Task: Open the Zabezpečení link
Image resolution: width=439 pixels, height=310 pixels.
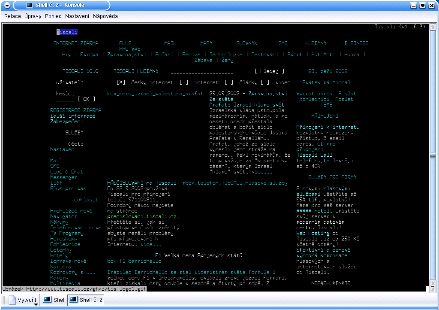Action: [66, 122]
